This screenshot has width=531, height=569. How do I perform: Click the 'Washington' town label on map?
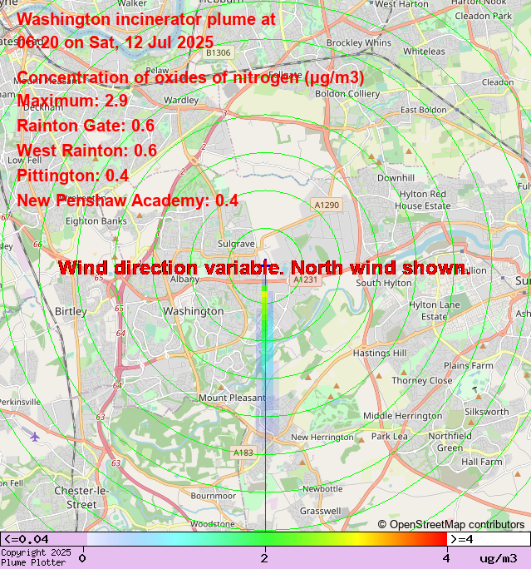click(x=193, y=311)
